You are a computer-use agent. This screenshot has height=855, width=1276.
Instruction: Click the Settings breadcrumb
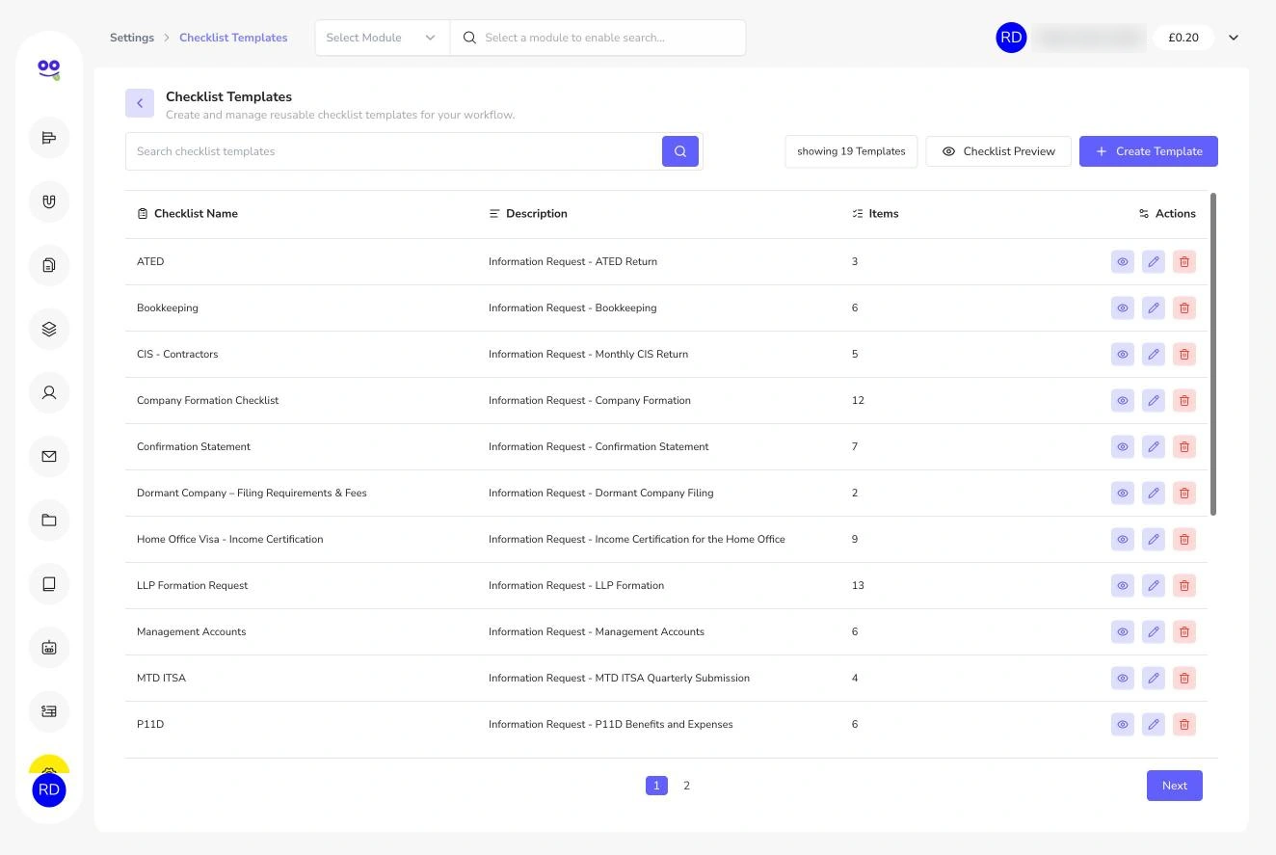(x=132, y=38)
